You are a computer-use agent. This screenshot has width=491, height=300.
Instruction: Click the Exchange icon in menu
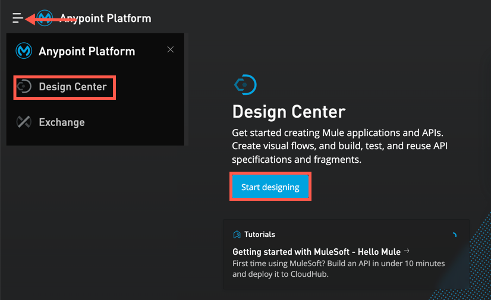point(24,122)
